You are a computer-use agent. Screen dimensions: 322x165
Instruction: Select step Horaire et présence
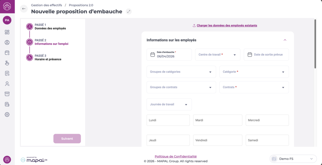click(x=48, y=59)
